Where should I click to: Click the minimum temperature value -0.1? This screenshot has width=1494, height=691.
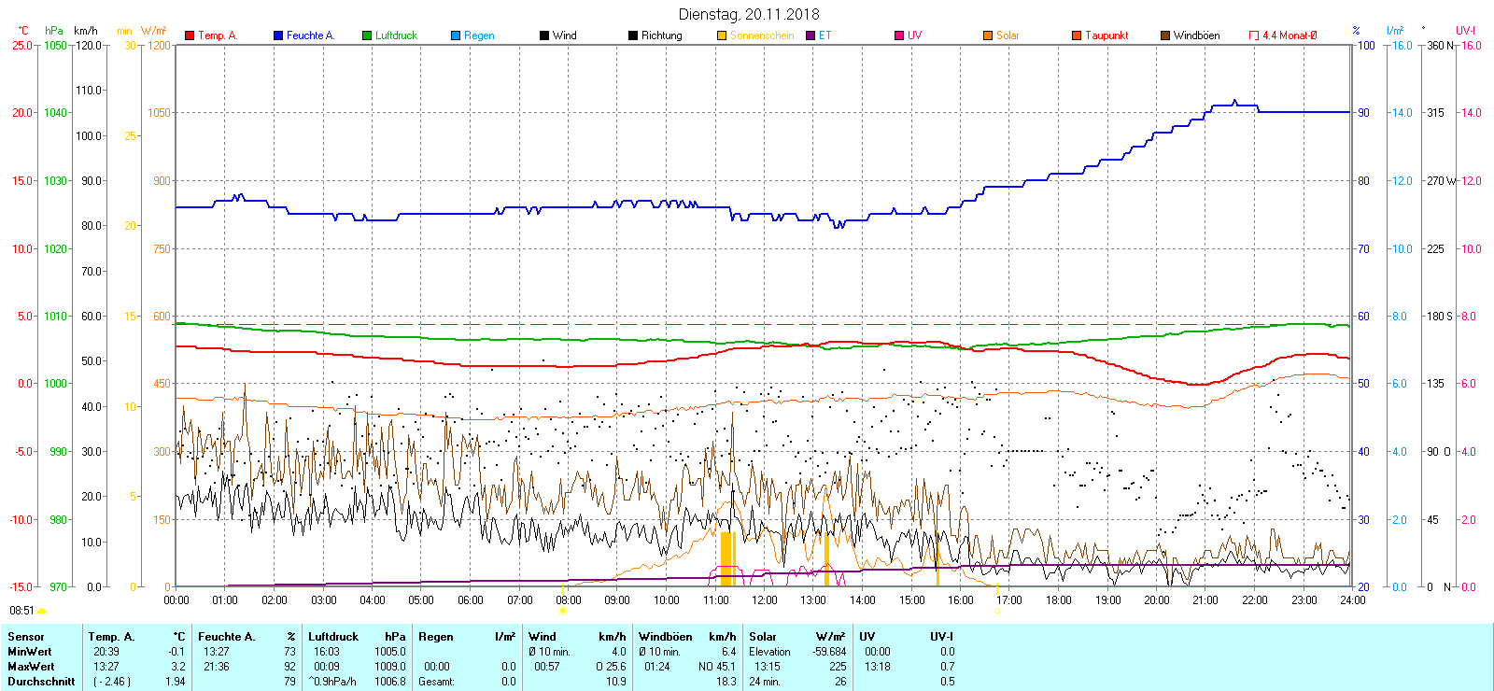[176, 652]
